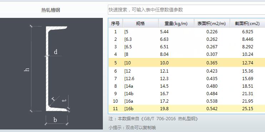Click the 重量(kg/m) column header

[x=176, y=23]
